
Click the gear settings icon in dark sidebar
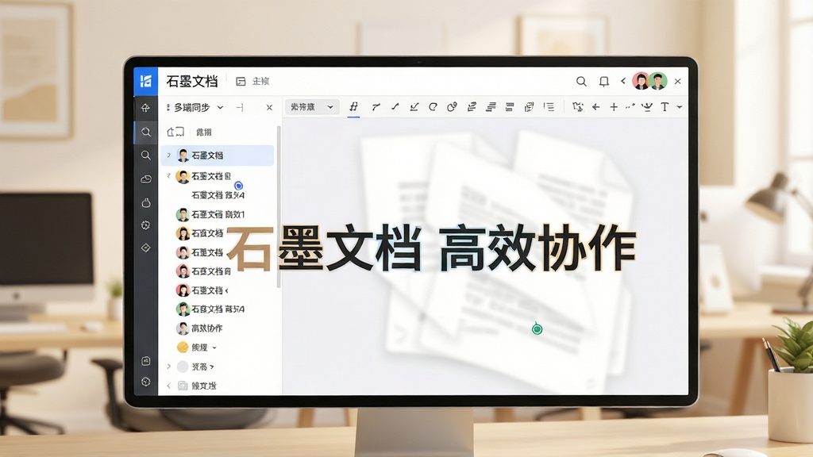point(146,225)
